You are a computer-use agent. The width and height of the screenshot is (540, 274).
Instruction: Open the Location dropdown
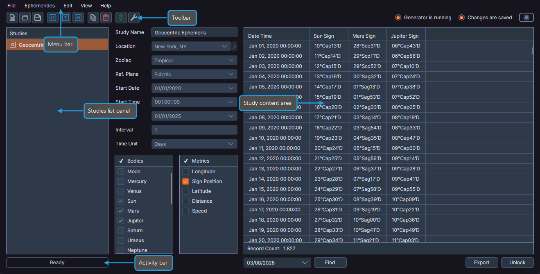coord(190,46)
